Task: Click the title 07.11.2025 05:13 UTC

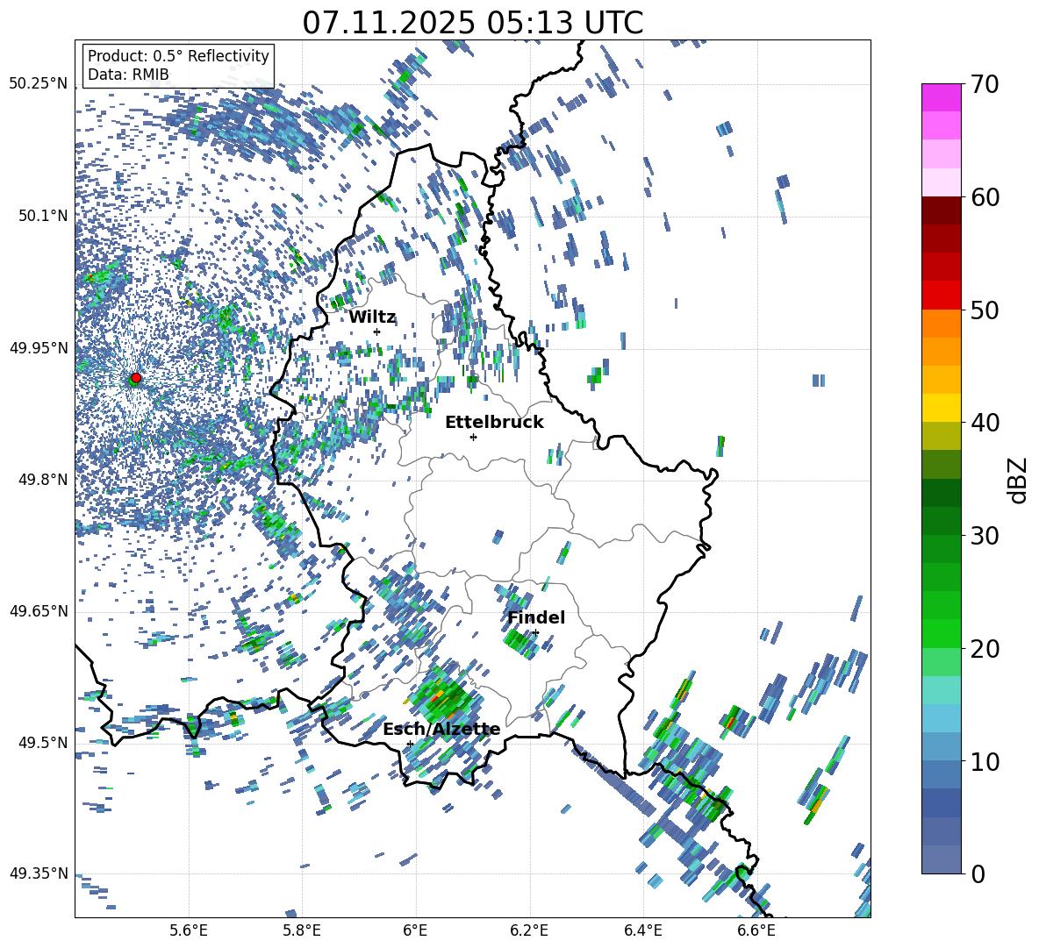Action: pos(473,23)
